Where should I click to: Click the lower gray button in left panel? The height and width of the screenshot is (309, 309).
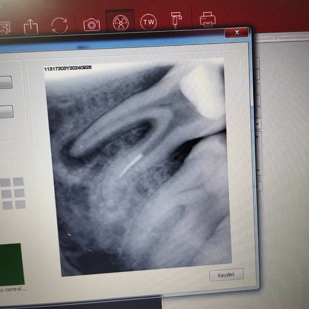point(6,112)
